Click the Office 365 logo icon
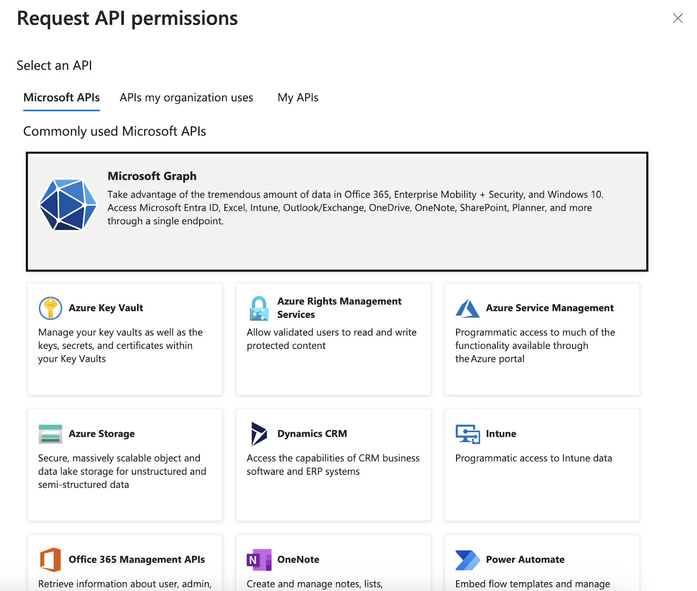This screenshot has width=697, height=591. 50,560
